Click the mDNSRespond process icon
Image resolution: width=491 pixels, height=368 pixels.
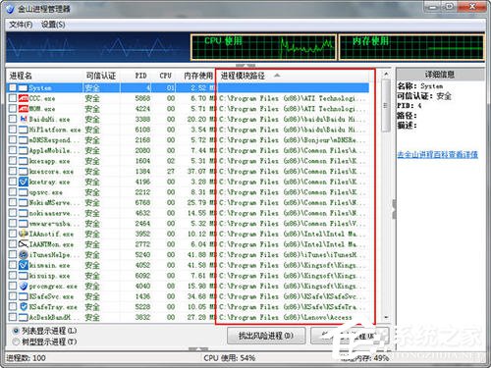tap(24, 140)
